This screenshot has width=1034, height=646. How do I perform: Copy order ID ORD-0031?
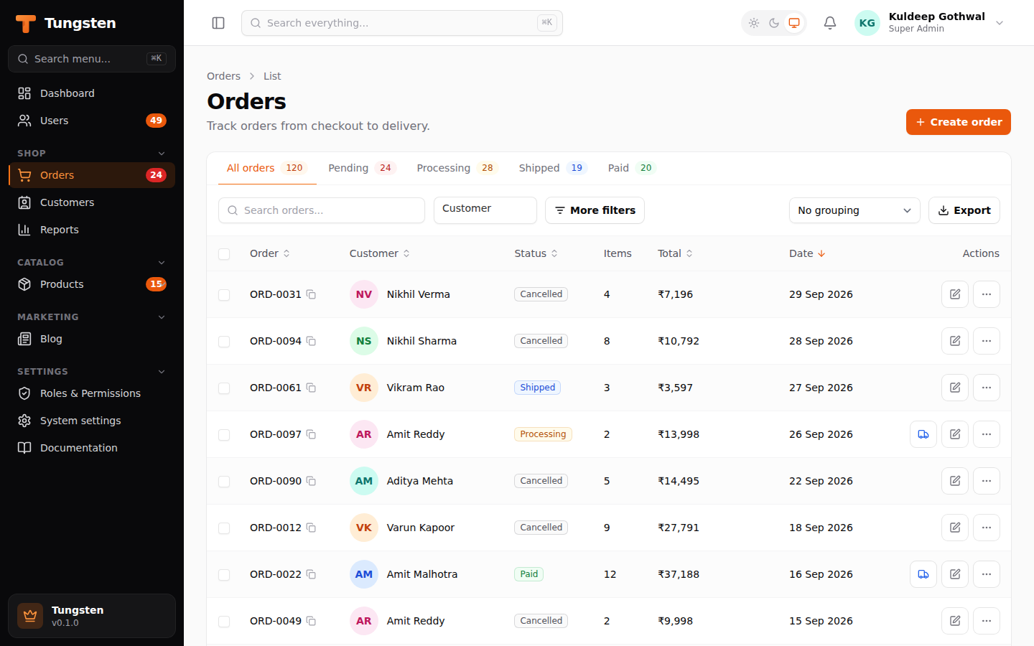click(311, 294)
